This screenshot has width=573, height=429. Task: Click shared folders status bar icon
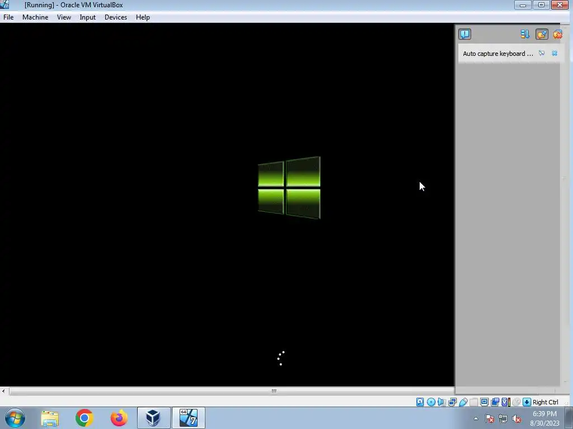[x=473, y=402]
